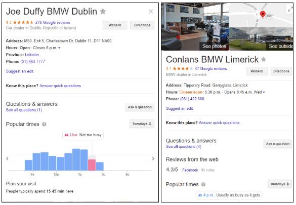This screenshot has width=296, height=205.
Task: Get Directions to Joe Duffy BMW Dublin
Action: (x=142, y=25)
